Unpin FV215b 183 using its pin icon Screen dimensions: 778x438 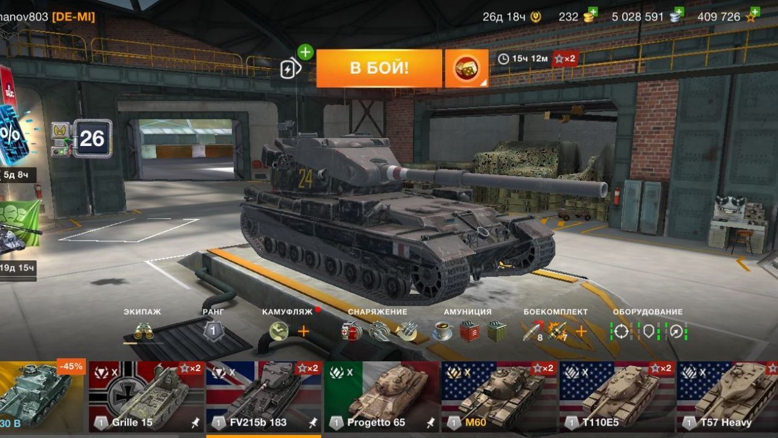313,423
